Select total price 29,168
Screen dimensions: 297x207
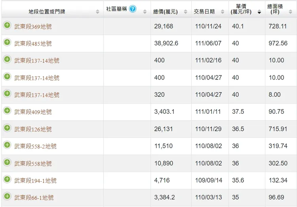[x=164, y=26]
